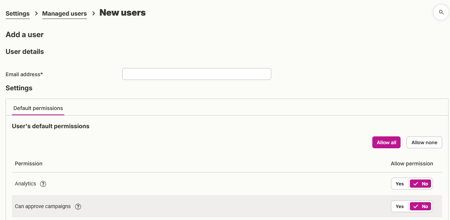Click the New users page title
This screenshot has height=220, width=450.
tap(123, 13)
